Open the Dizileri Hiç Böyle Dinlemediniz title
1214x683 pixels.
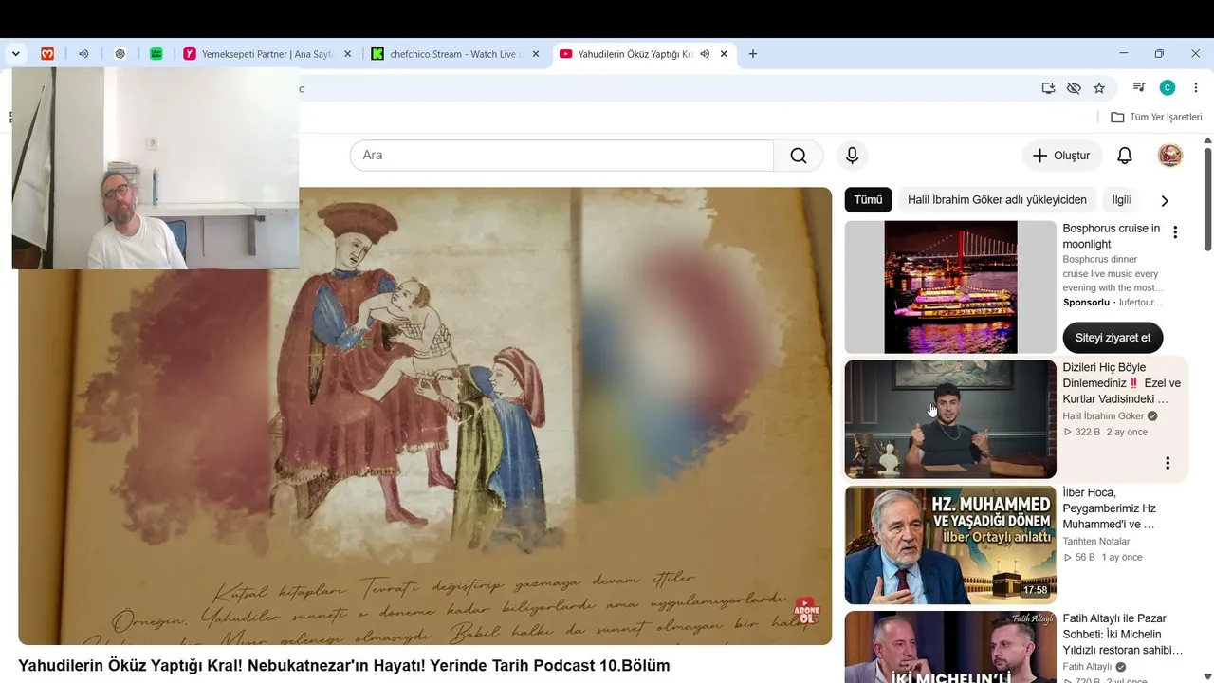coord(1121,383)
